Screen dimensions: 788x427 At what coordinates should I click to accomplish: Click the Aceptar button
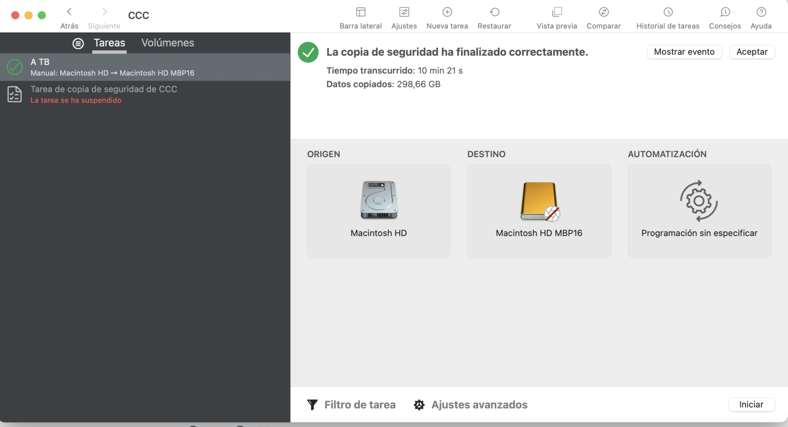tap(751, 52)
